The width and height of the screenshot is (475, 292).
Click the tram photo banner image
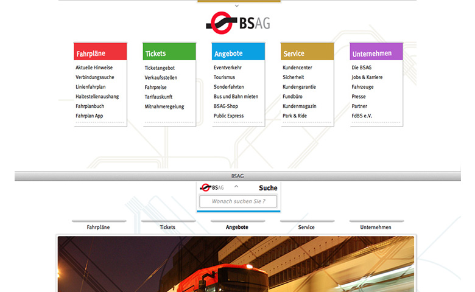click(x=236, y=264)
